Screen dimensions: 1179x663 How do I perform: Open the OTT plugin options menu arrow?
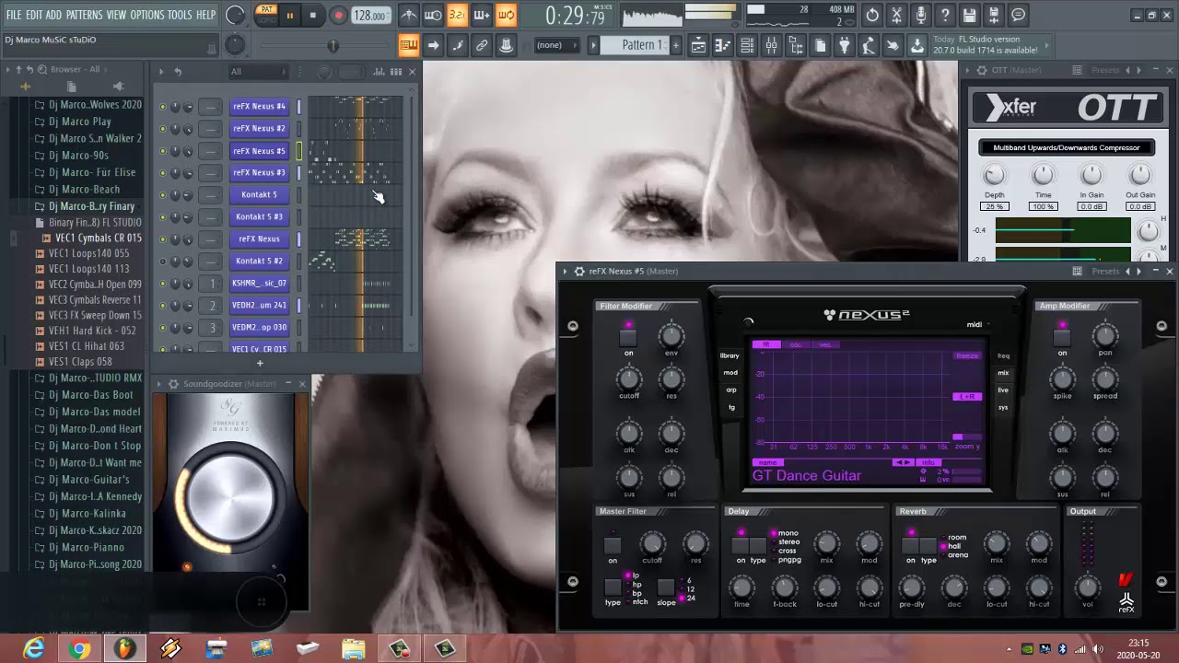coord(966,70)
